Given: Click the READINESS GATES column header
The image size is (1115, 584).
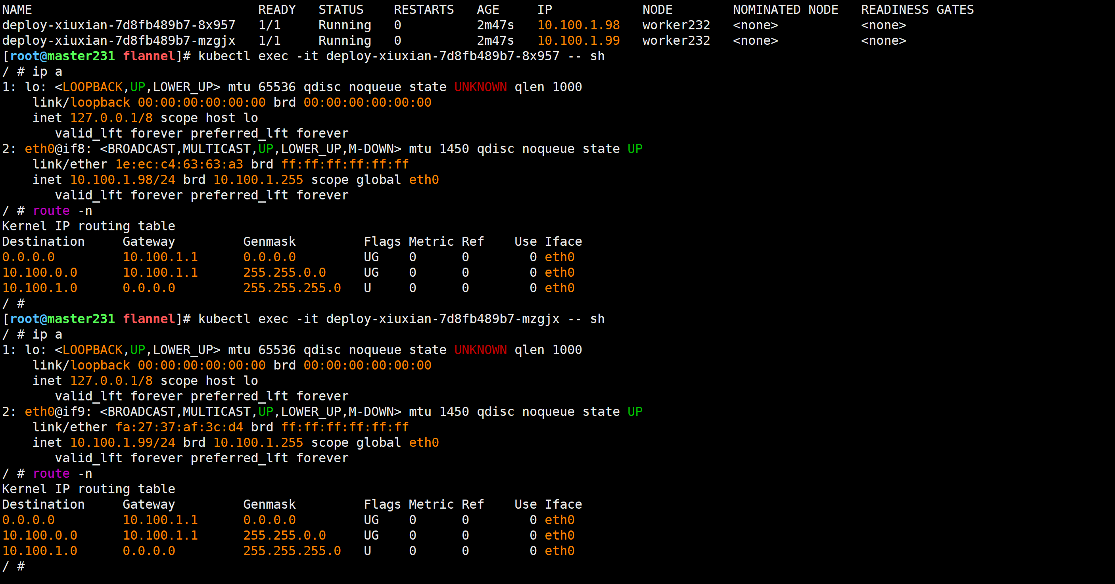Looking at the screenshot, I should click(x=917, y=10).
